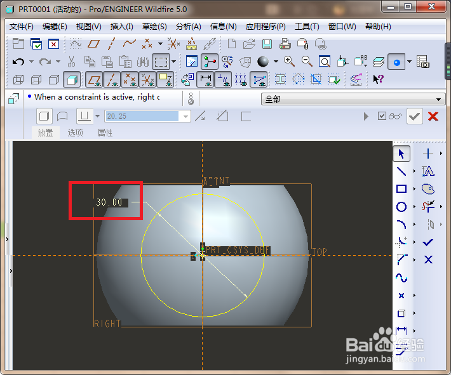Toggle datum points display
451x375 pixels.
(130, 79)
